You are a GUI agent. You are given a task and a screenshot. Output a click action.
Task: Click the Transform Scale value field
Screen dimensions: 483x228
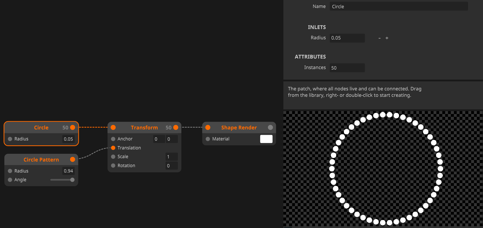point(172,157)
